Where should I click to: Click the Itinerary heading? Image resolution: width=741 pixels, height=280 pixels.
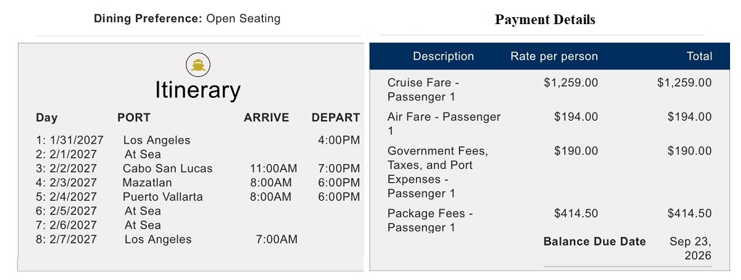point(197,90)
